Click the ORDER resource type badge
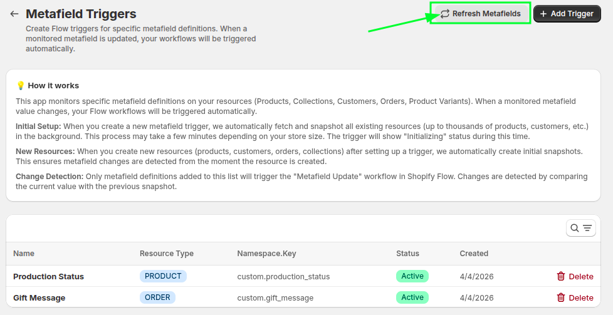Screen dimensions: 613x315 click(x=157, y=297)
